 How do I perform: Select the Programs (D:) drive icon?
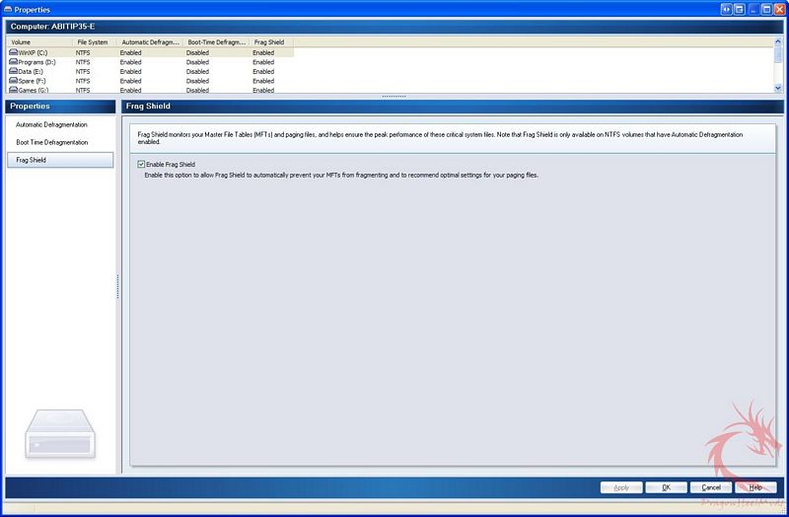pyautogui.click(x=13, y=62)
